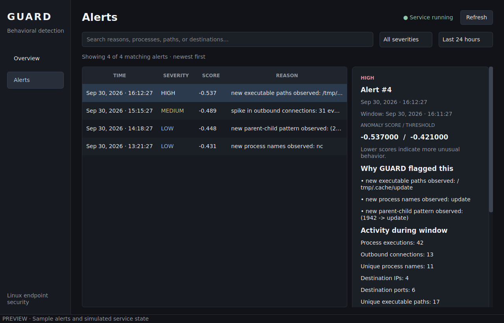Click 'Why GUARD flagged this' heading
504x323 pixels.
[x=407, y=169]
